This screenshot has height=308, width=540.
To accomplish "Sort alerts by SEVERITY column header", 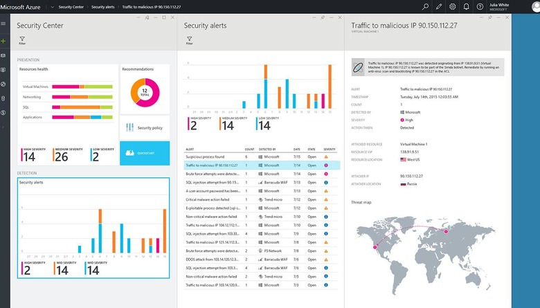I will click(x=330, y=150).
